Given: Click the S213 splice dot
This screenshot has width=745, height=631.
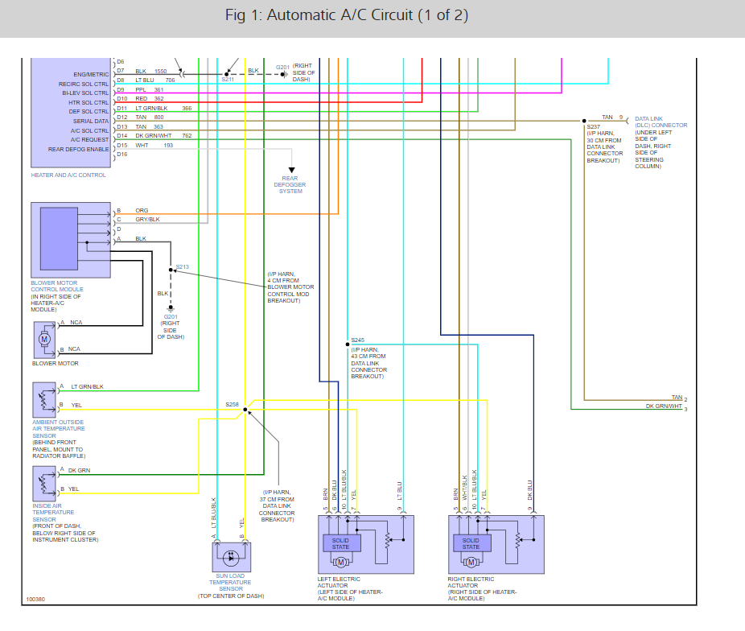Looking at the screenshot, I should [x=171, y=270].
